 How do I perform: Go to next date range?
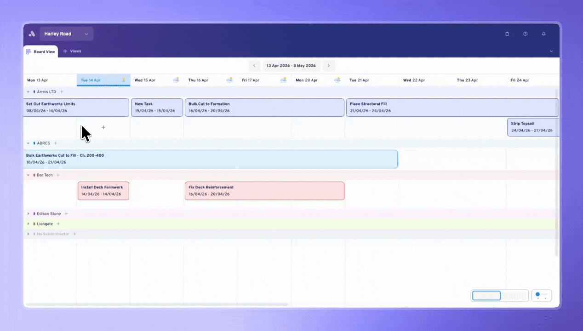tap(328, 66)
